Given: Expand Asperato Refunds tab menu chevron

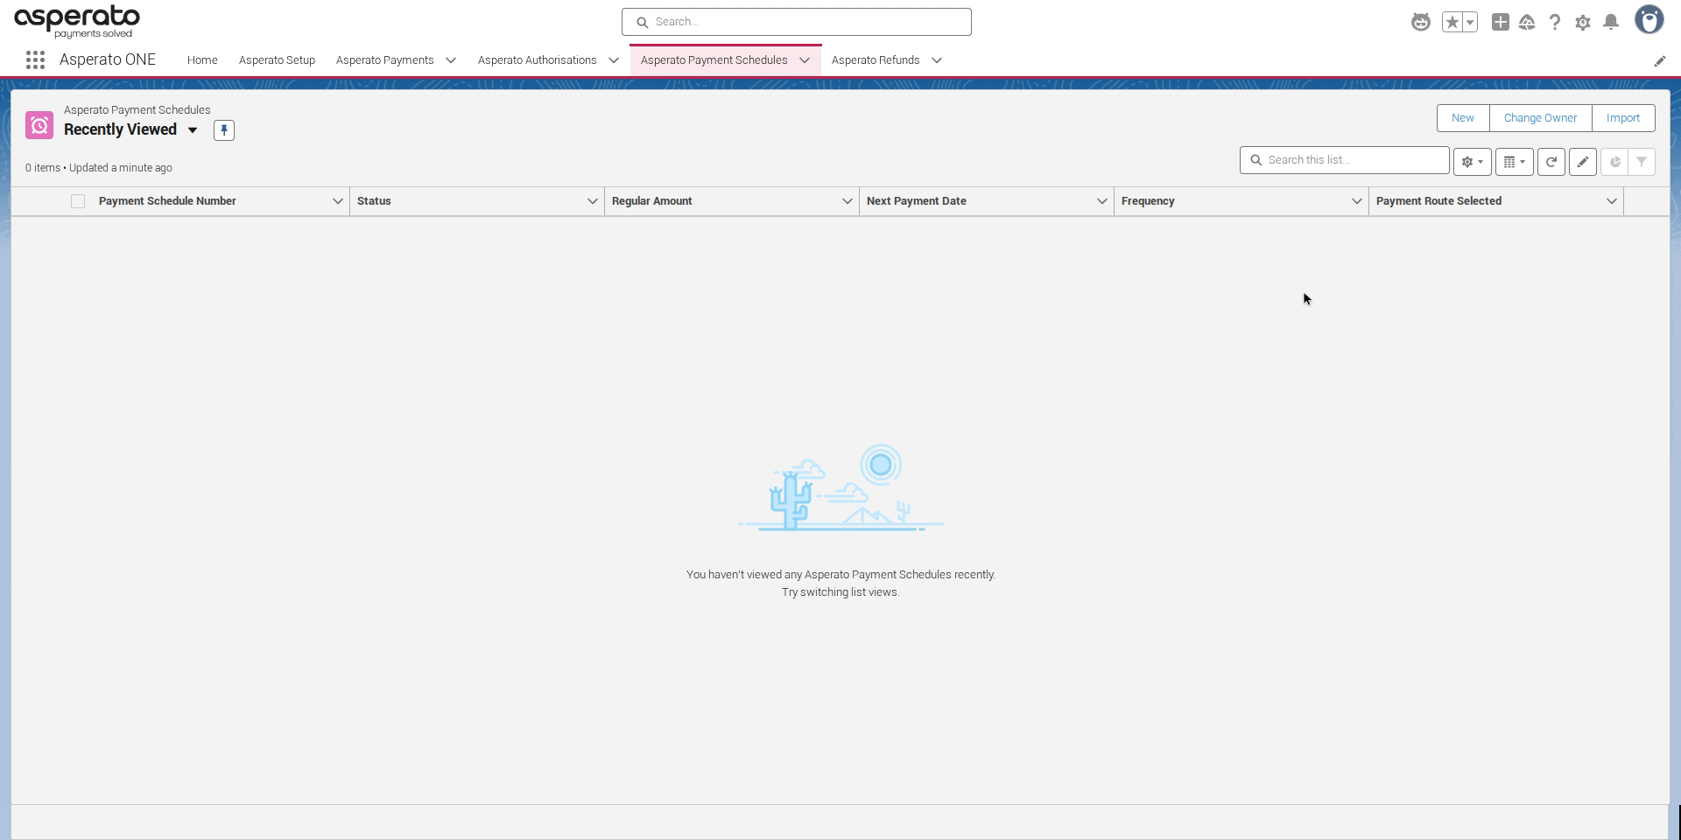Looking at the screenshot, I should (x=937, y=60).
